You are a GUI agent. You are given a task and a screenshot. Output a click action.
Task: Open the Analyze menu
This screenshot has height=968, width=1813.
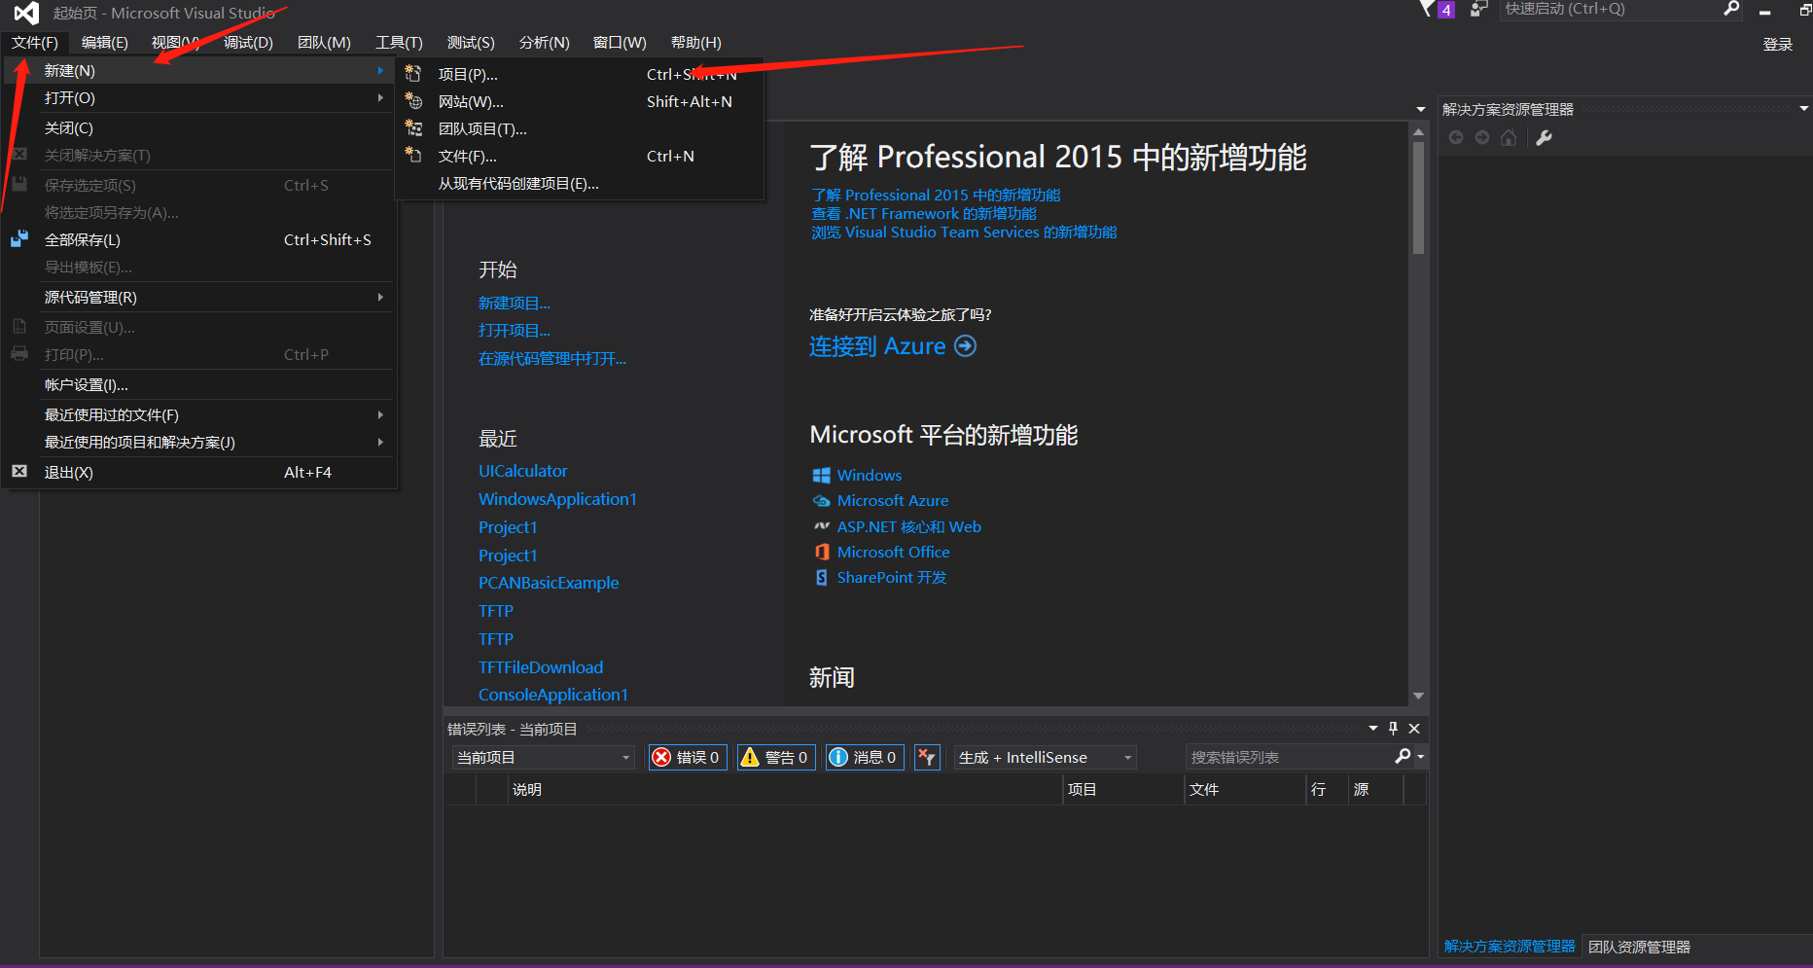(x=544, y=42)
